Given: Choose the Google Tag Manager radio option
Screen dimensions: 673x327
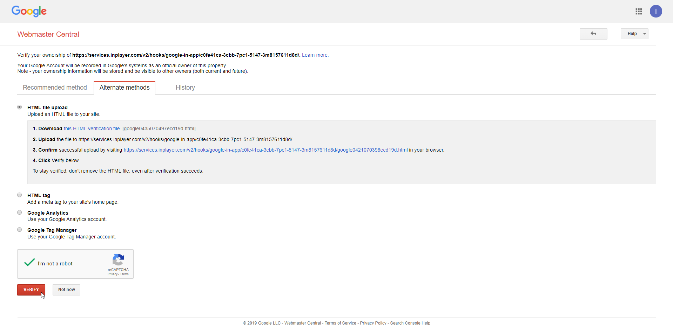Looking at the screenshot, I should (20, 230).
